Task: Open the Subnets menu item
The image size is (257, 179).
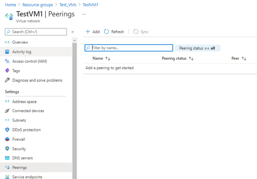Action: 19,120
